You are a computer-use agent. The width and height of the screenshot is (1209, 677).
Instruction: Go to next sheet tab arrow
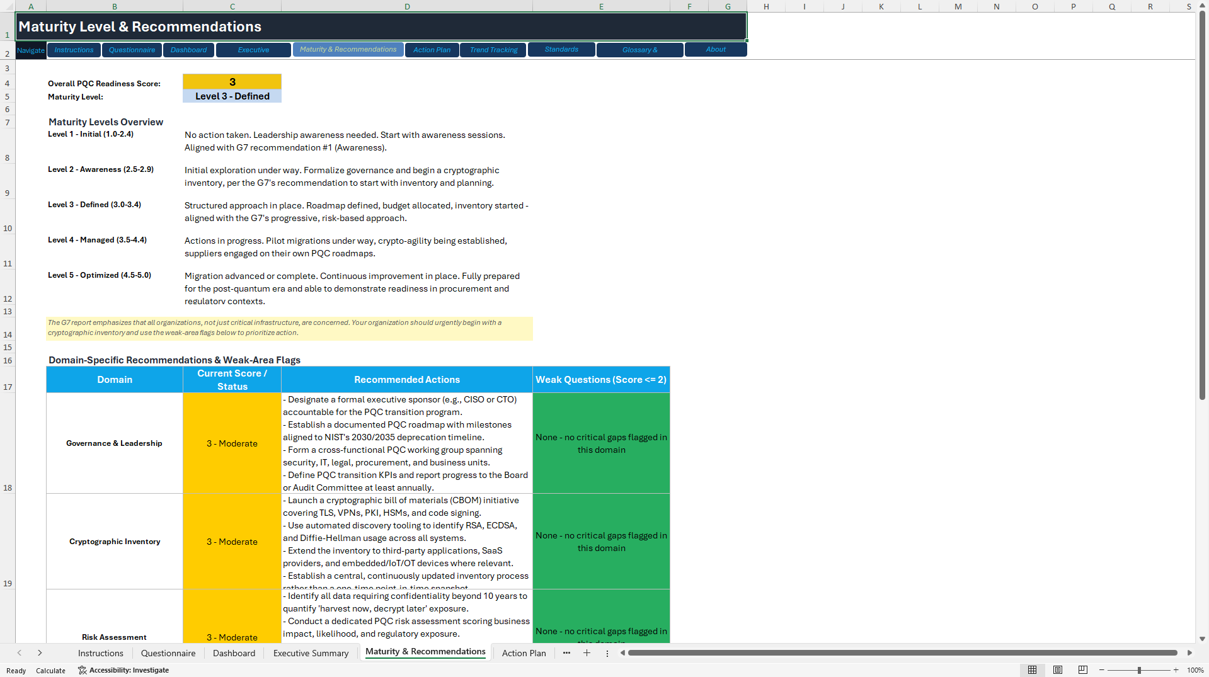pos(40,653)
